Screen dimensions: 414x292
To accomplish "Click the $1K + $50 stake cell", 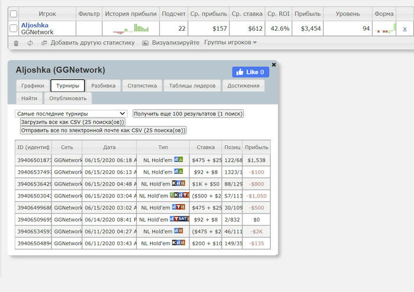I will (206, 184).
